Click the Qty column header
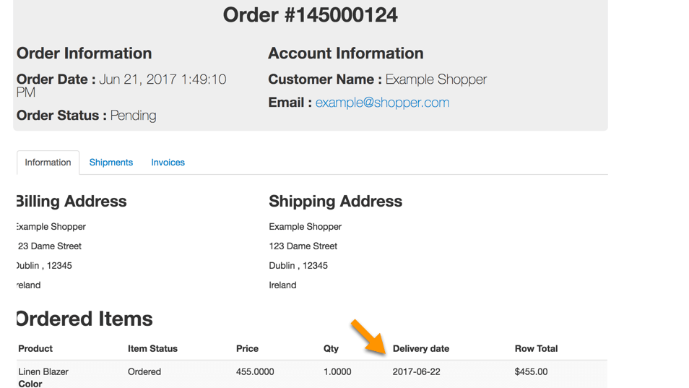This screenshot has width=689, height=388. point(331,348)
